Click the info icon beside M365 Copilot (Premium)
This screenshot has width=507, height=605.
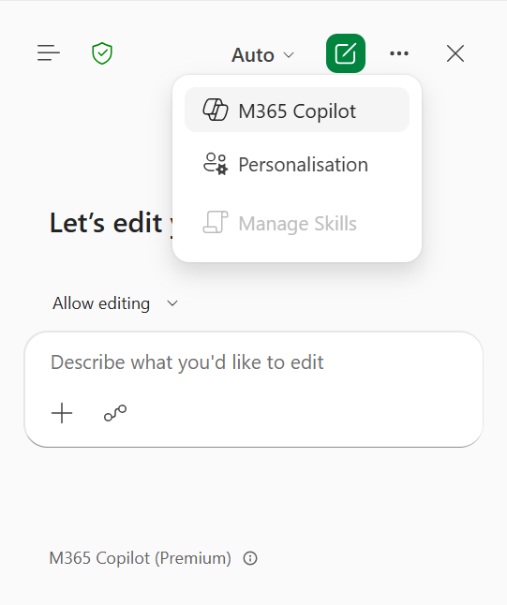pyautogui.click(x=250, y=558)
